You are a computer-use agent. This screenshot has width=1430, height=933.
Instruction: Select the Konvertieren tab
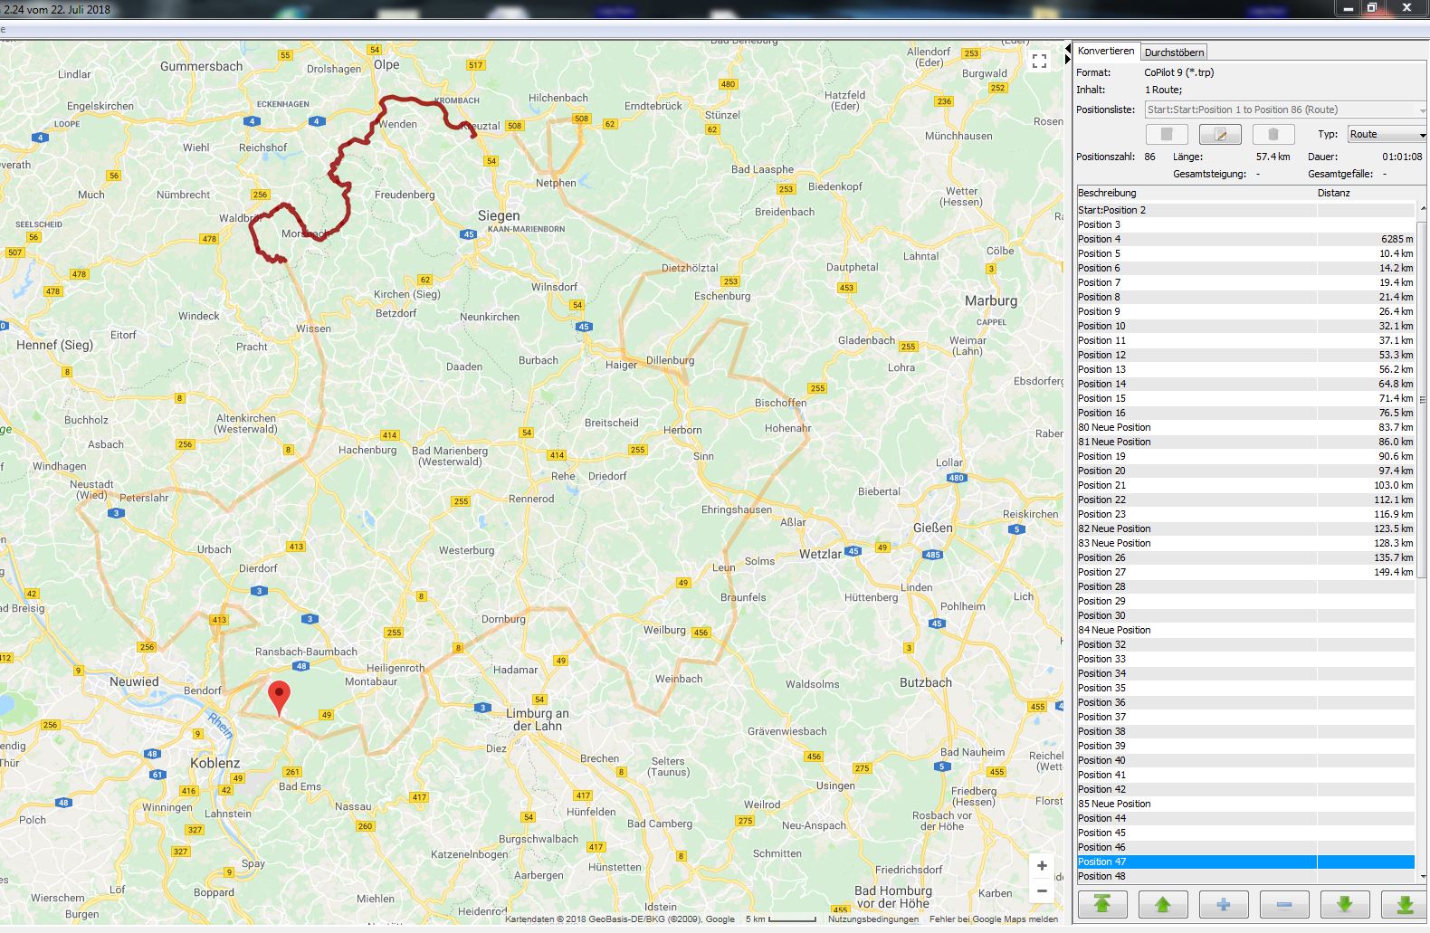coord(1105,52)
